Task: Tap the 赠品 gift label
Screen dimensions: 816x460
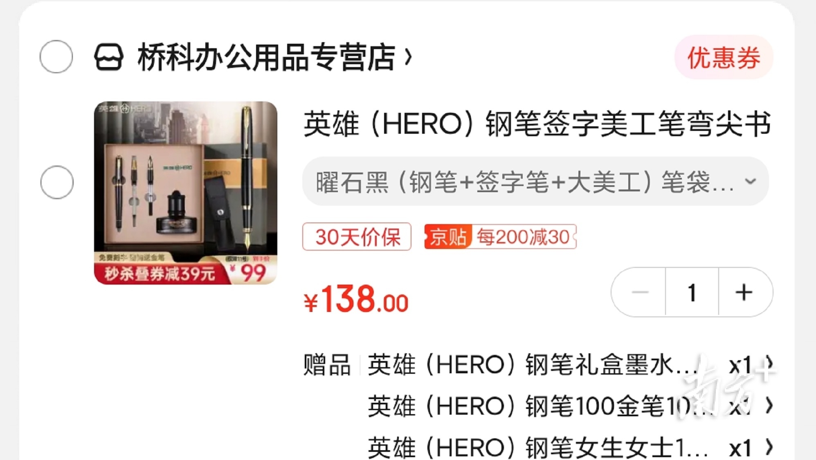Action: (327, 364)
